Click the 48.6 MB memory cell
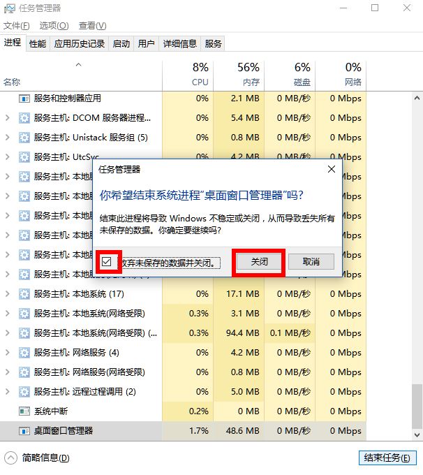The width and height of the screenshot is (423, 475). 239,431
